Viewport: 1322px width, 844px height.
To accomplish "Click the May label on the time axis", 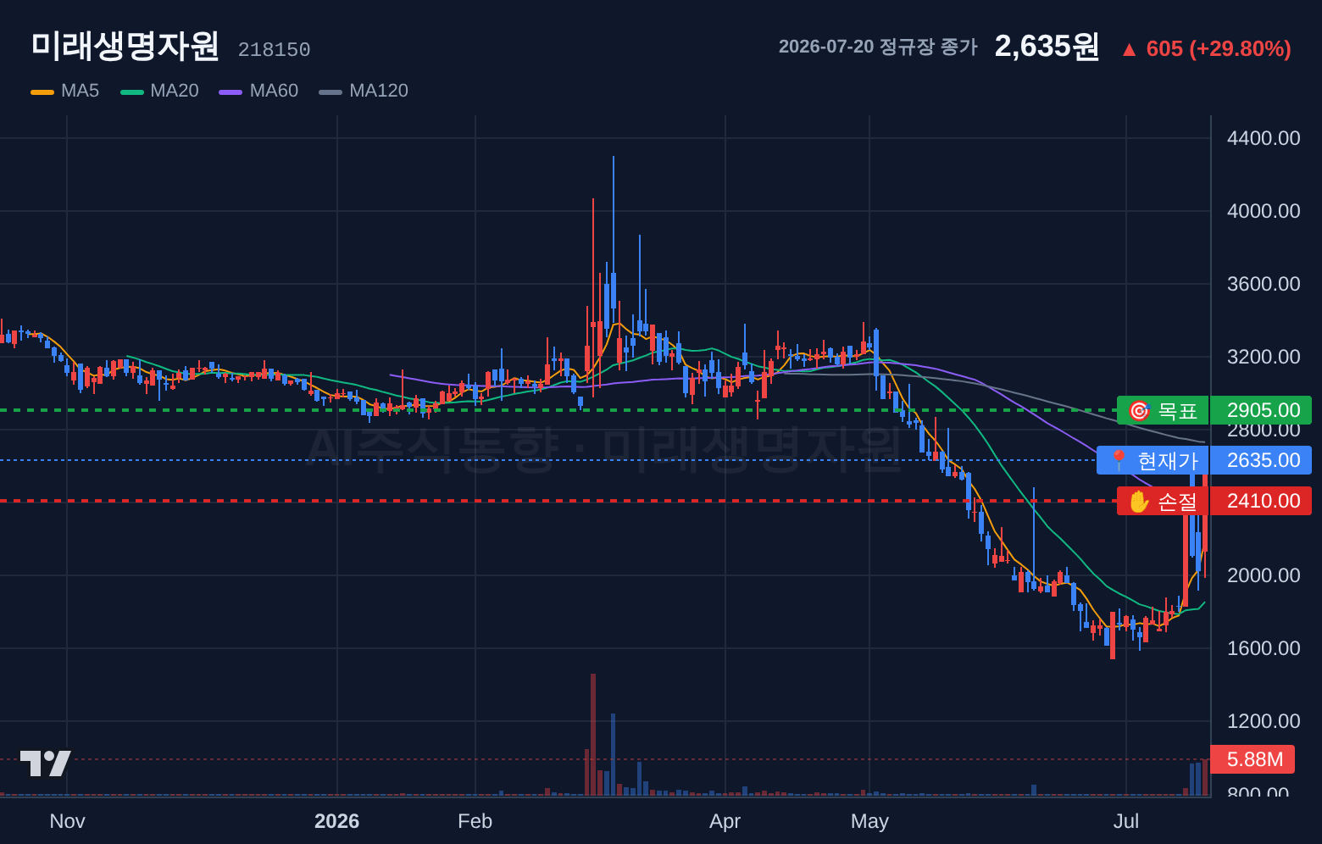I will (869, 821).
